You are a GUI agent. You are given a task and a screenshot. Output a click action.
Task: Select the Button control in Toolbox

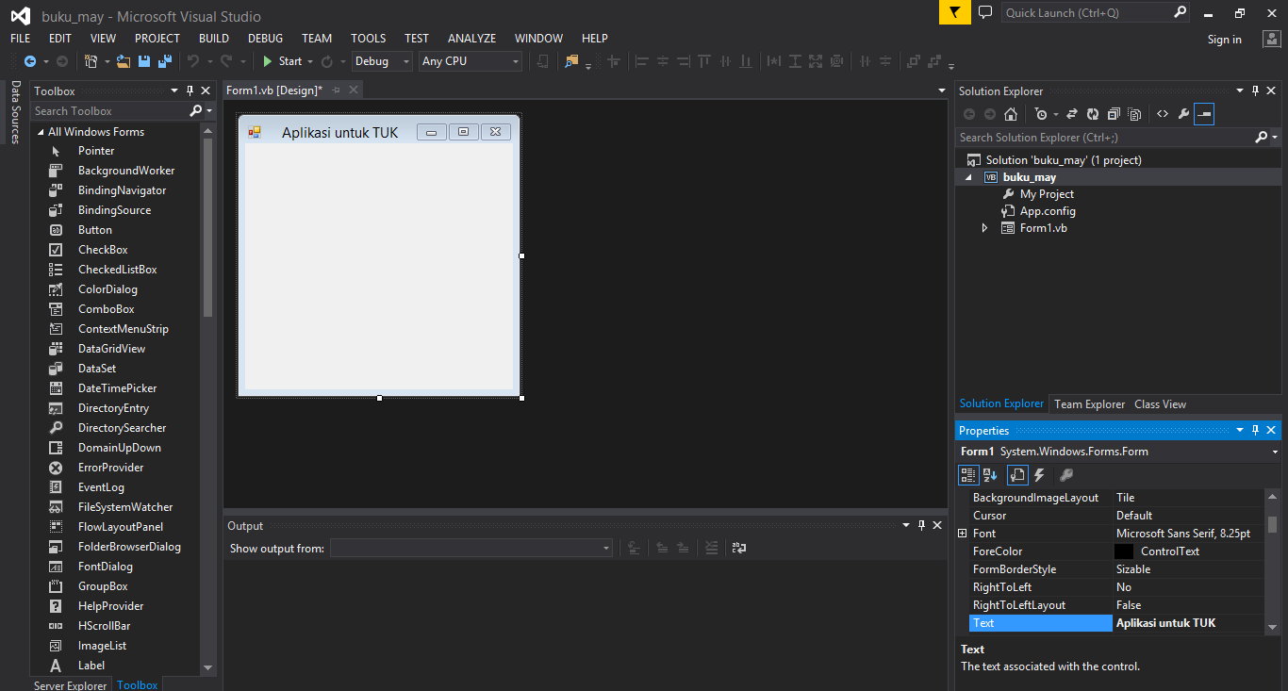click(x=95, y=230)
